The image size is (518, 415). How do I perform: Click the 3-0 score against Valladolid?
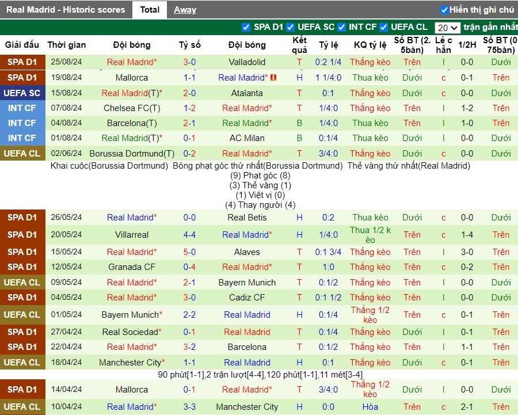189,62
